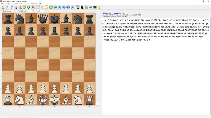Select the white queen on d1
This screenshot has height=118, width=211.
click(43, 99)
